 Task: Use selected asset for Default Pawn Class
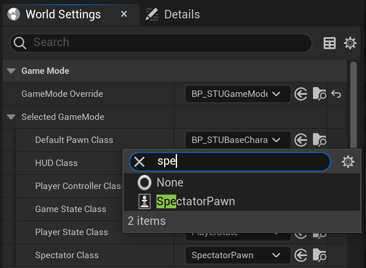coord(301,140)
